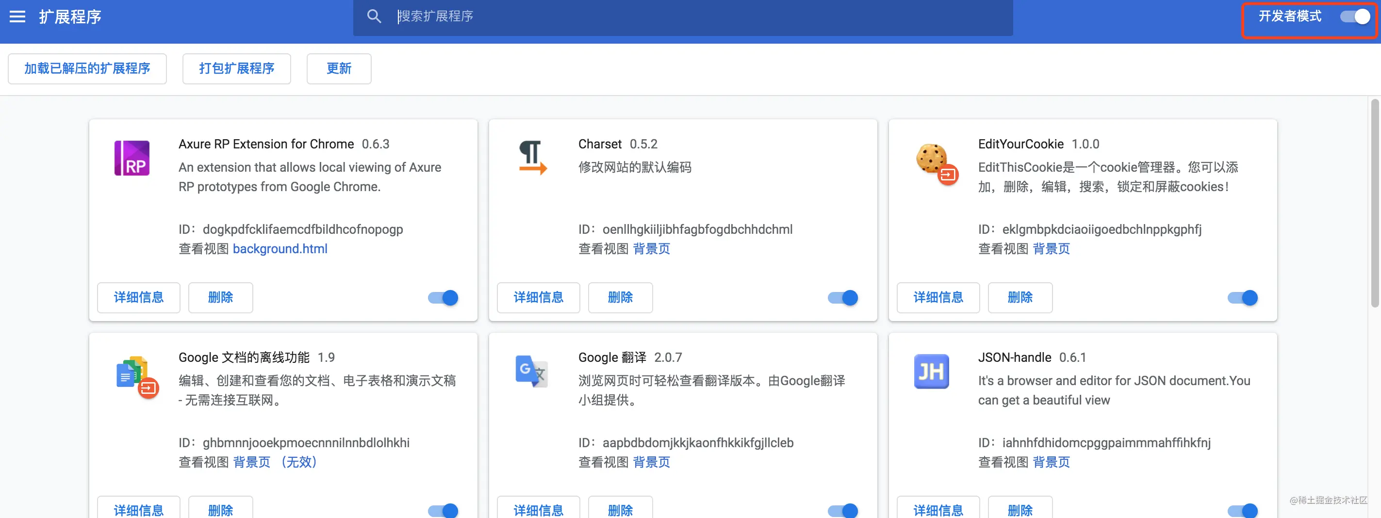
Task: Click the Google Translate extension icon
Action: point(531,371)
